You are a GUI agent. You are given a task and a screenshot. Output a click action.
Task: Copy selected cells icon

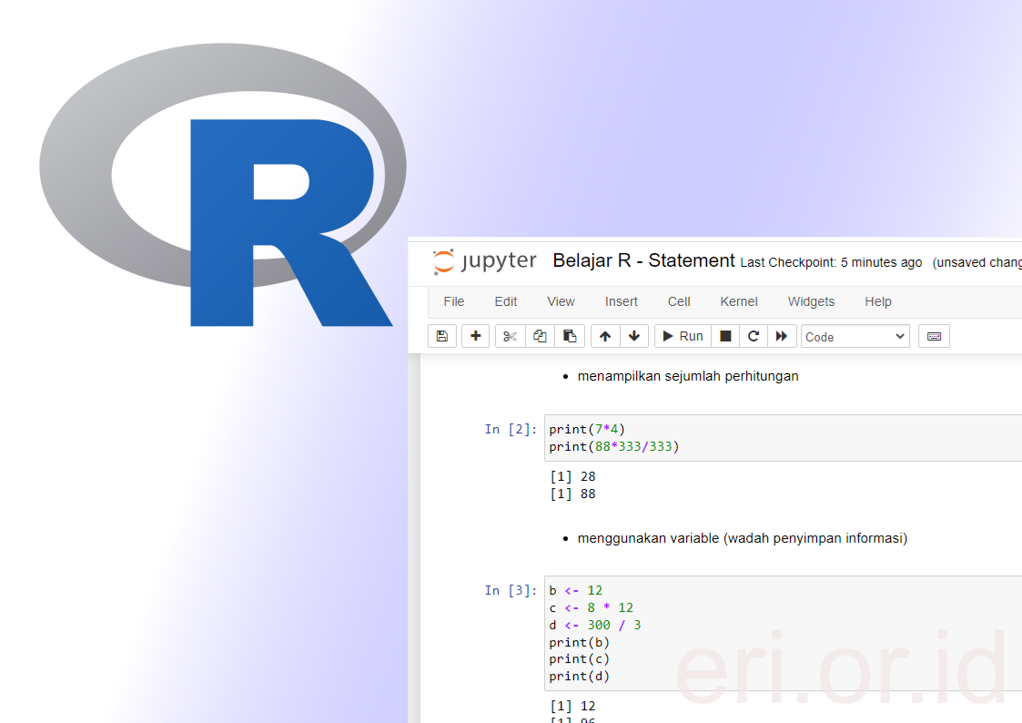540,336
